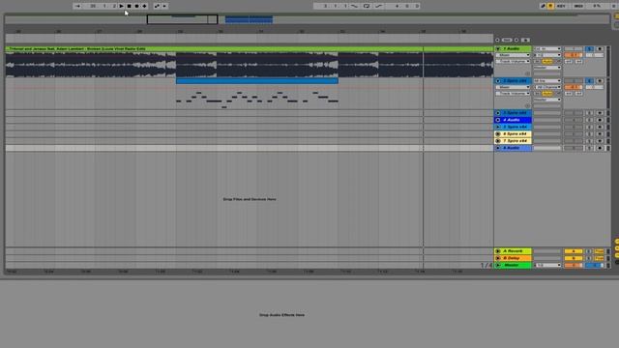Open 2 Spire x64 All Channels dropdown

coord(547,87)
